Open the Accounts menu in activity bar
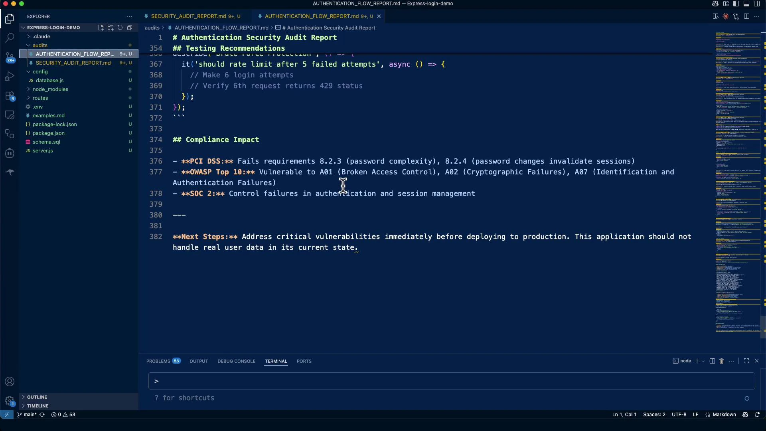Viewport: 766px width, 431px height. click(x=10, y=382)
